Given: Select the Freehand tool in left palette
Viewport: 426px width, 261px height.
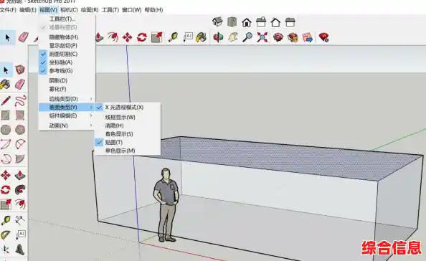Looking at the screenshot, I should tap(20, 100).
